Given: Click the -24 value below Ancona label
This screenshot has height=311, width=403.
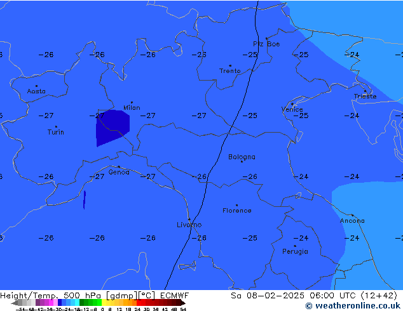Looking at the screenshot, I should (352, 238).
